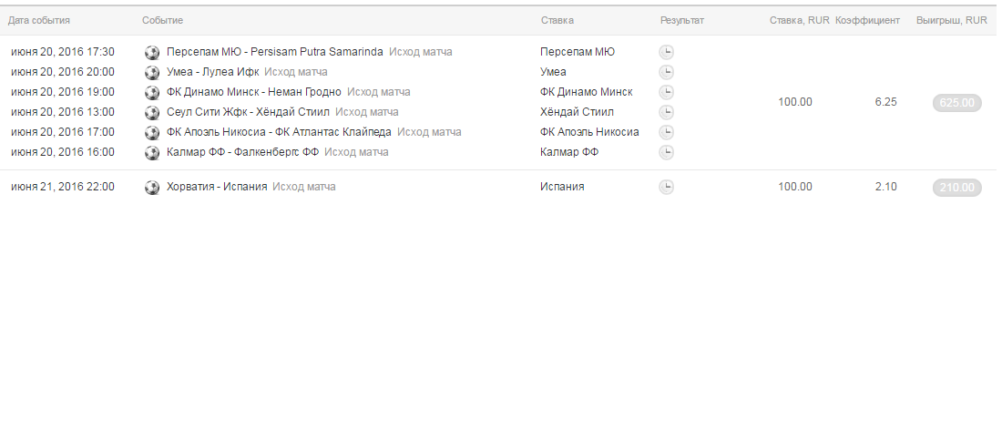Image resolution: width=1002 pixels, height=440 pixels.
Task: Click soccer ball icon beside Сеул Сити match
Action: click(152, 112)
